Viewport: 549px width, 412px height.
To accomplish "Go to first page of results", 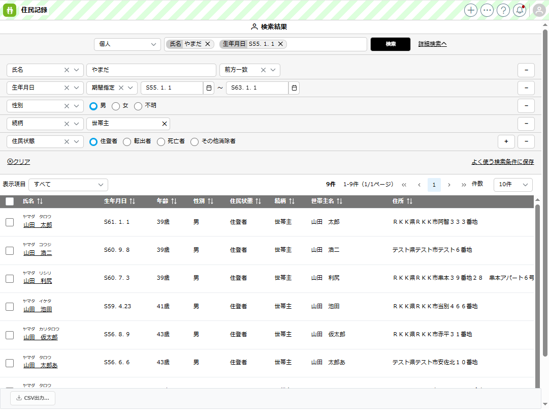I will tap(404, 185).
